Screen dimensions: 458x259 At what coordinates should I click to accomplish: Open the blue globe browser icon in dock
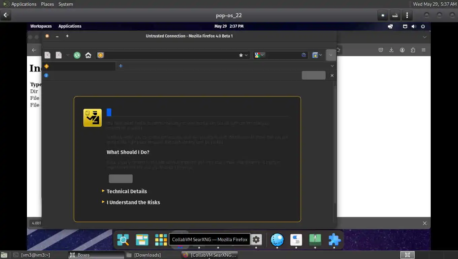coord(277,240)
